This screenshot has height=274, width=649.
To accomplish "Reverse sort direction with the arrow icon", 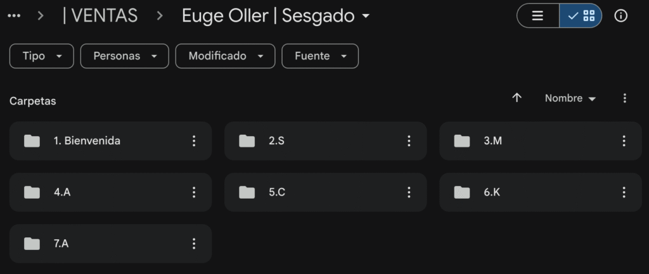I will [517, 98].
